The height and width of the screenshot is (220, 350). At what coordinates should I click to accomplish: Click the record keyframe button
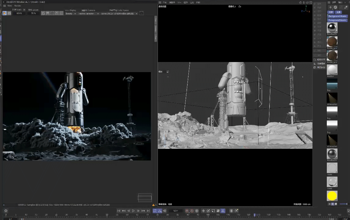187,211
